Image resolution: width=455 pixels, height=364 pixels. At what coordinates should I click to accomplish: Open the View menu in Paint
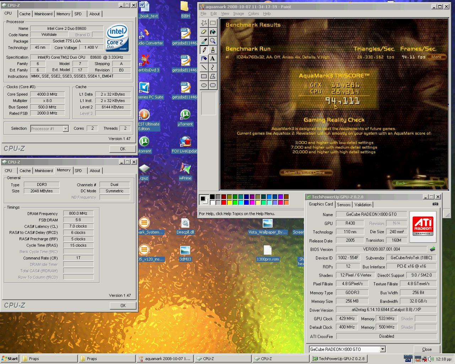(x=225, y=14)
